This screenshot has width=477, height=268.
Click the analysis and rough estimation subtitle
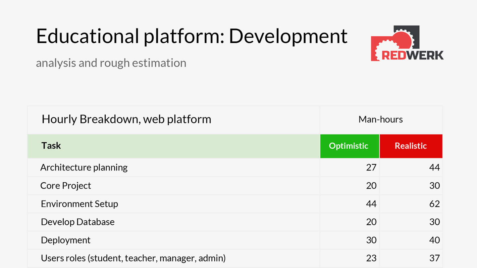111,63
